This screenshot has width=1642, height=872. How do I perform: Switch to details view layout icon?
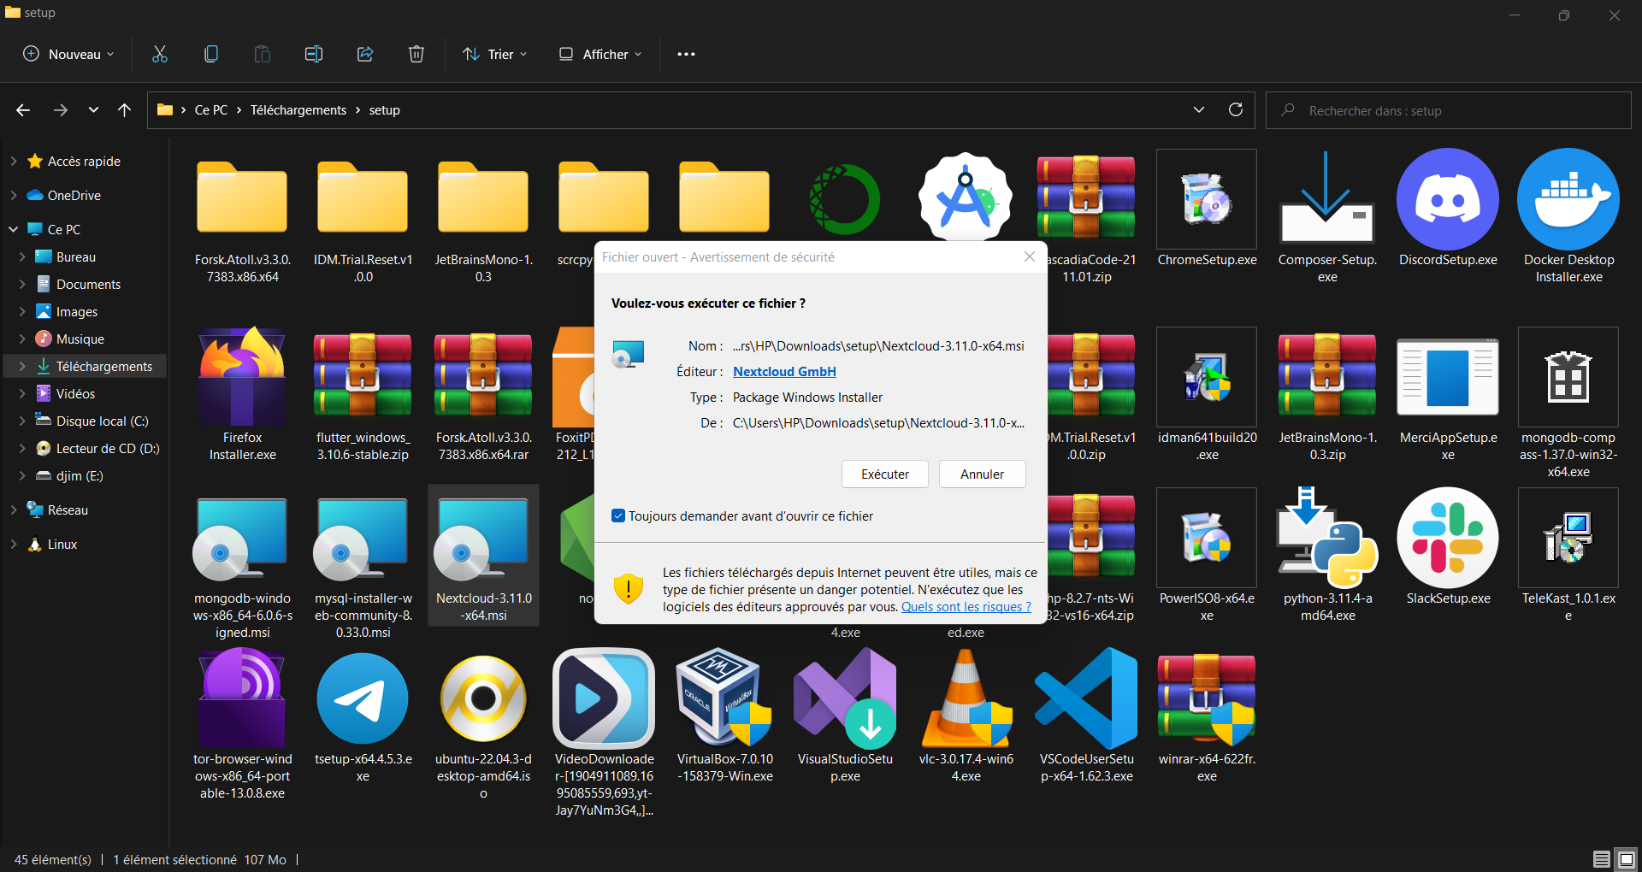1602,859
